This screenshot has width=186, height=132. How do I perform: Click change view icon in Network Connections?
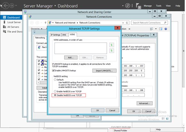click(x=151, y=29)
